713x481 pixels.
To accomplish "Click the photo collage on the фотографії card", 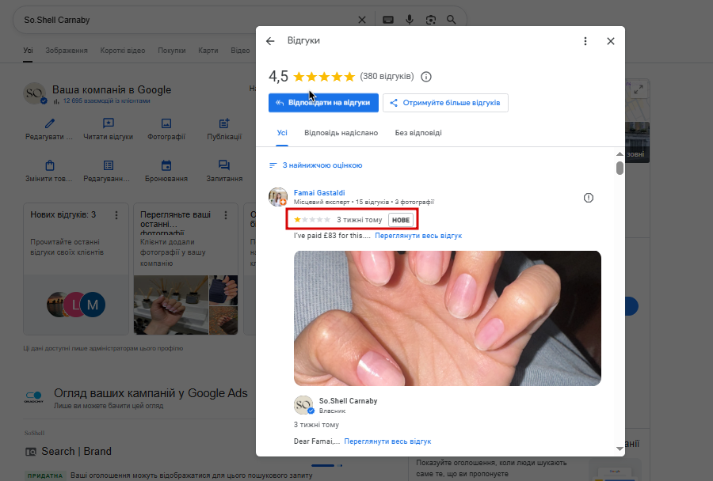I will (x=185, y=305).
